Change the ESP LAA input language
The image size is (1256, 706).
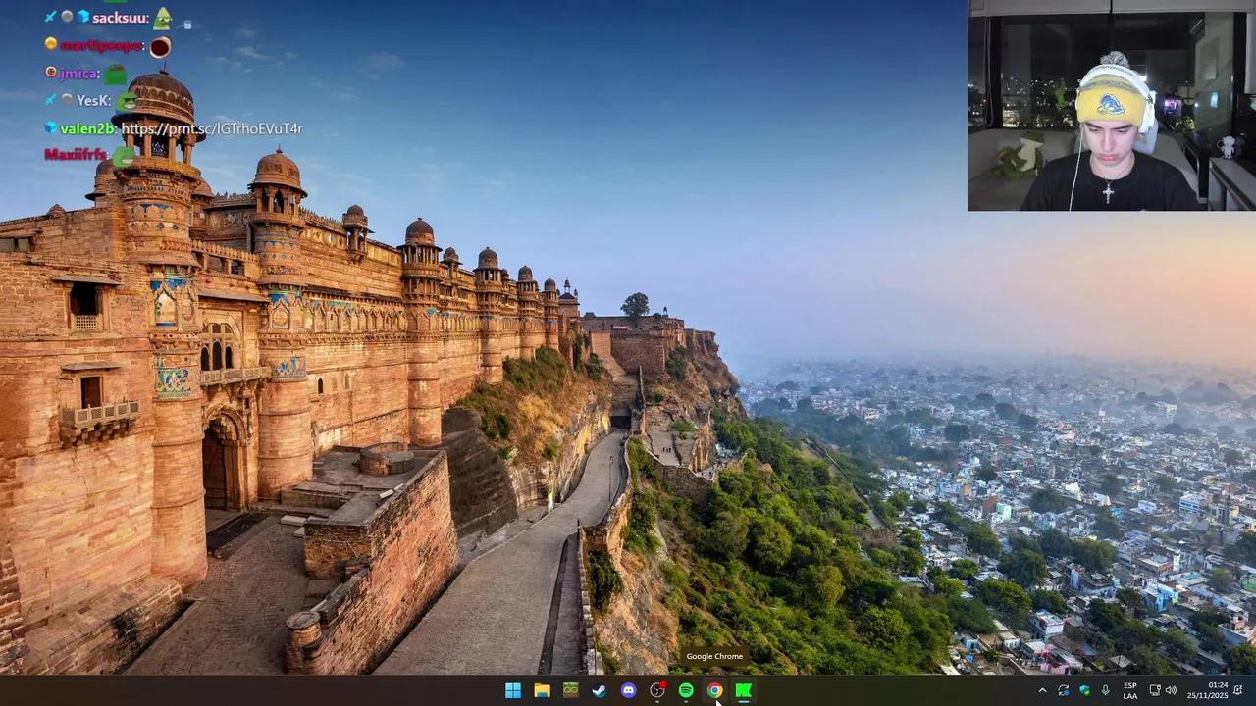(1130, 690)
